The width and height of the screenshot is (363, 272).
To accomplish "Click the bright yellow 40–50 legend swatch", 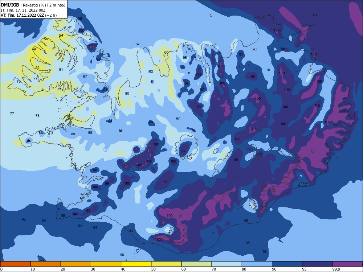I will [x=136, y=264].
